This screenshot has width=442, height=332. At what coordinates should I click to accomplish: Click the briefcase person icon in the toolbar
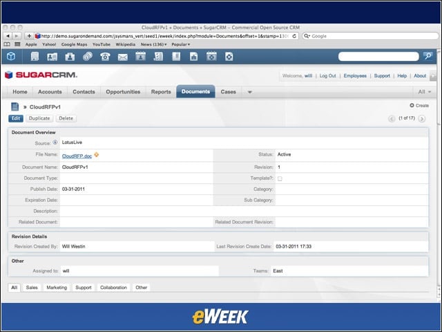70,57
